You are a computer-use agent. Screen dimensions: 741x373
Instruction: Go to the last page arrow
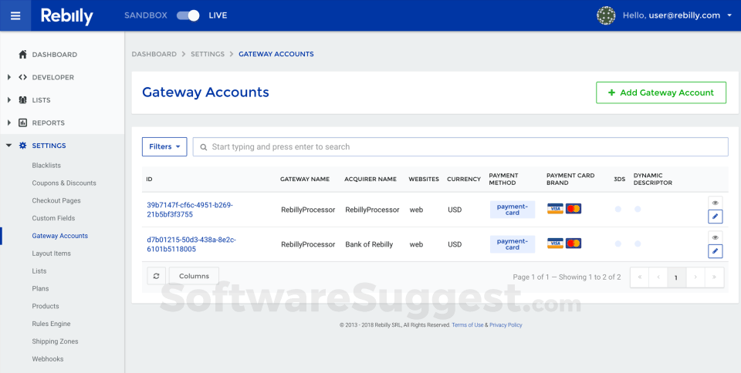714,277
